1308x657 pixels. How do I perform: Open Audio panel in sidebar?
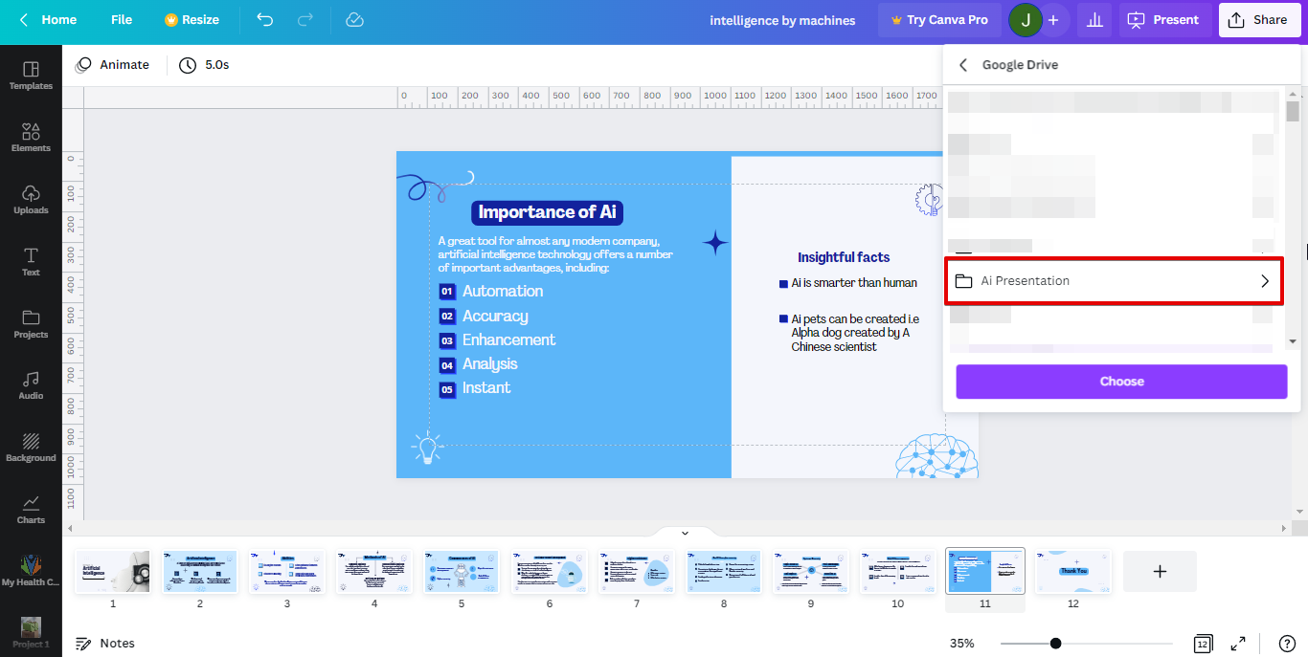[31, 385]
